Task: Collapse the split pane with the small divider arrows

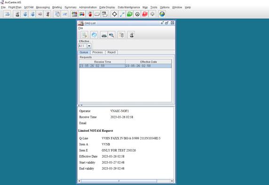Action: tap(80, 105)
